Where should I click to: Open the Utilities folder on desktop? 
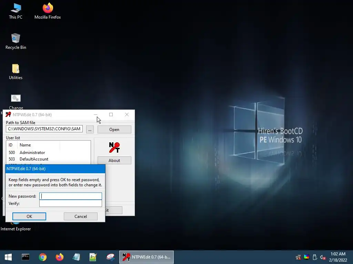(16, 71)
